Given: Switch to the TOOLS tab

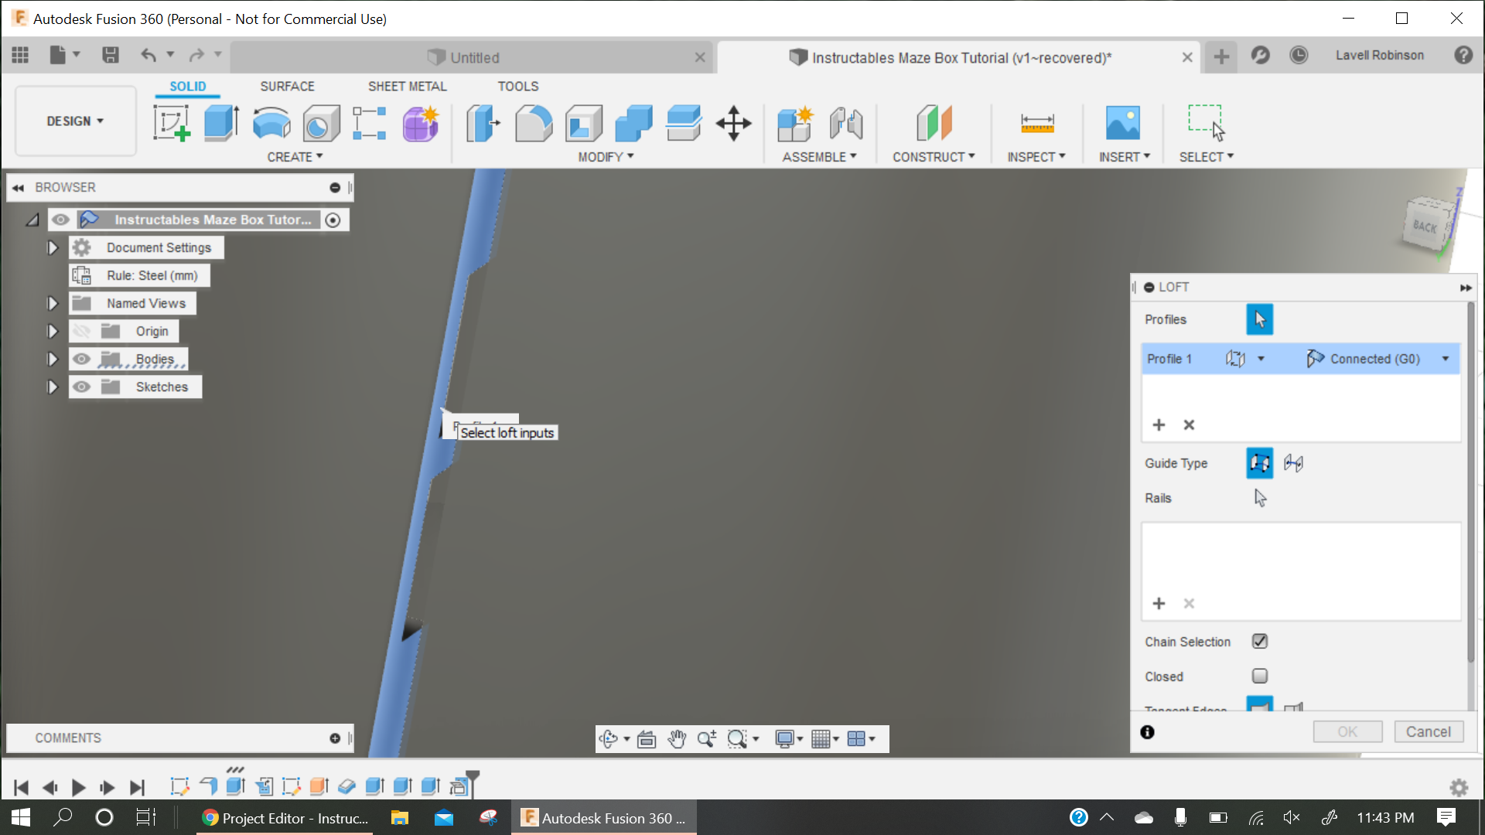Looking at the screenshot, I should (517, 87).
